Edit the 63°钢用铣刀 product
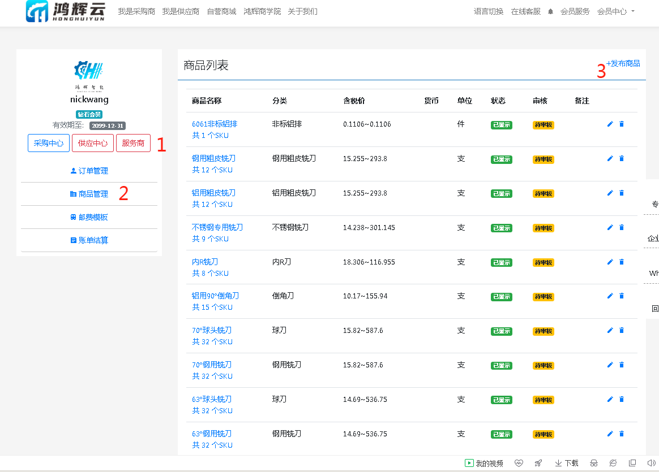This screenshot has width=659, height=472. pos(610,434)
